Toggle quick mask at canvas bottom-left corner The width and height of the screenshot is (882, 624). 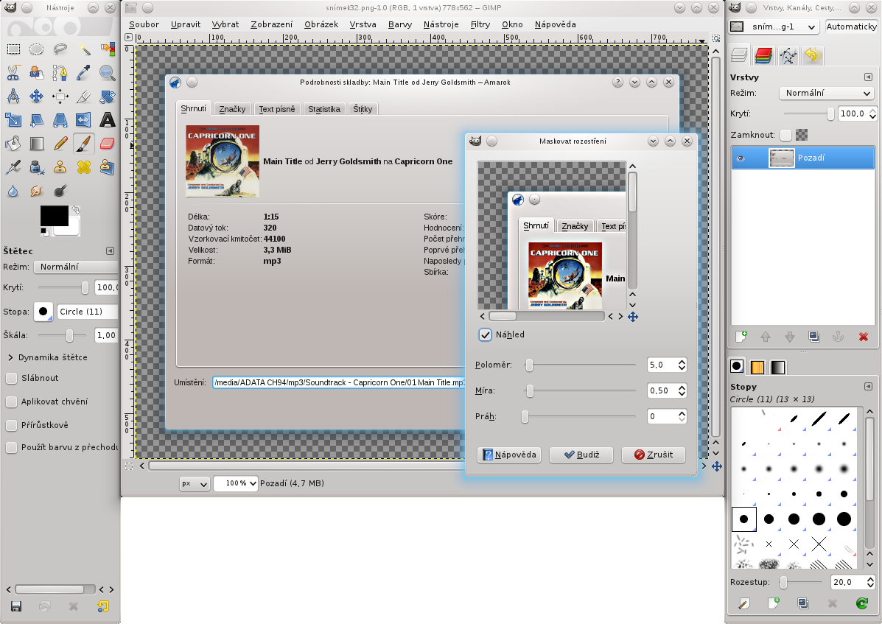(129, 466)
